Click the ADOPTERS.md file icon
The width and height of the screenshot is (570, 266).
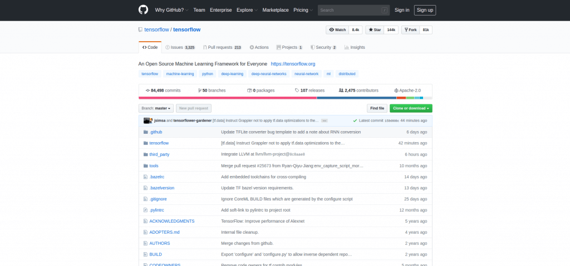pyautogui.click(x=145, y=232)
